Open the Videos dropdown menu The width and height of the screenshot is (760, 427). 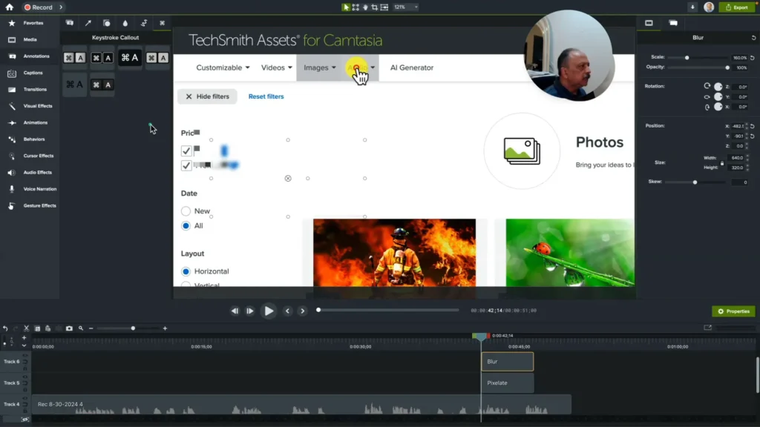coord(276,67)
